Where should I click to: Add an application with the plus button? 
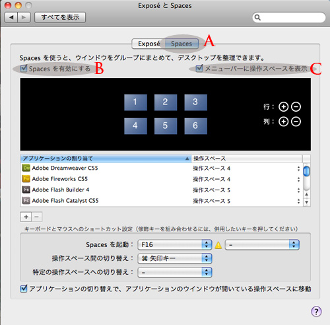[26, 217]
